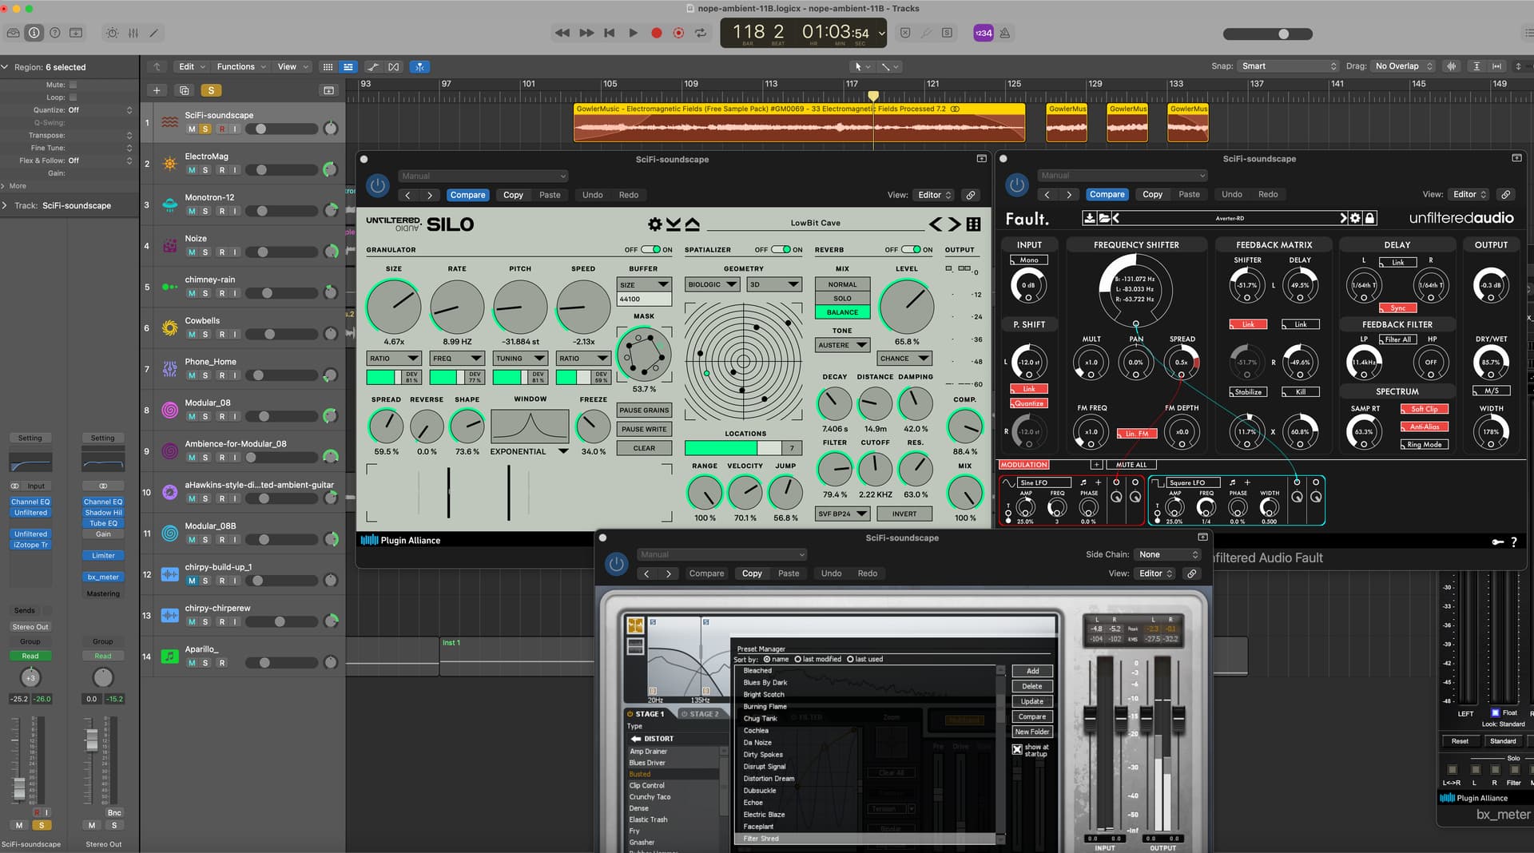Select 'last modified' sort radio button

pos(797,660)
